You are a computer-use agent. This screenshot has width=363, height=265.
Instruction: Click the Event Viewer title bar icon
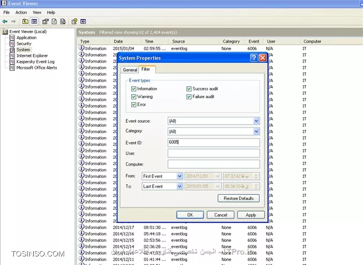(4, 3)
